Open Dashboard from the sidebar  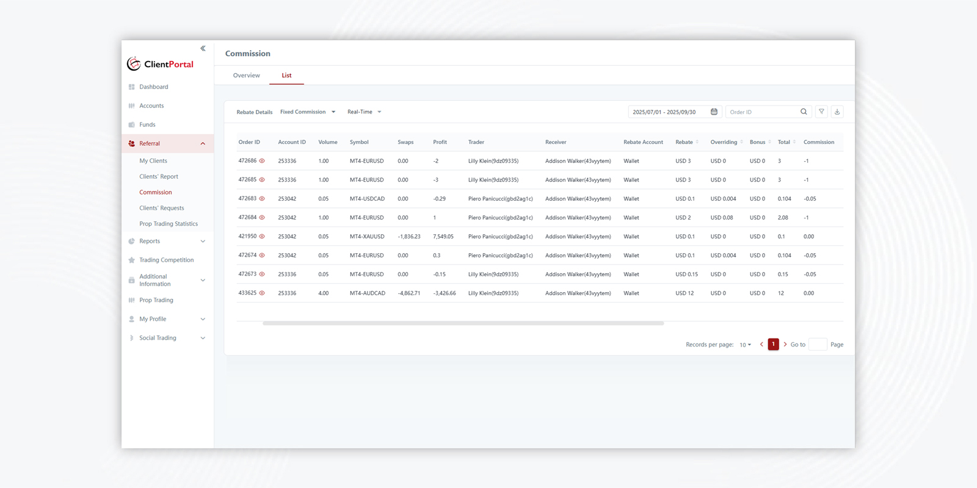[x=153, y=87]
